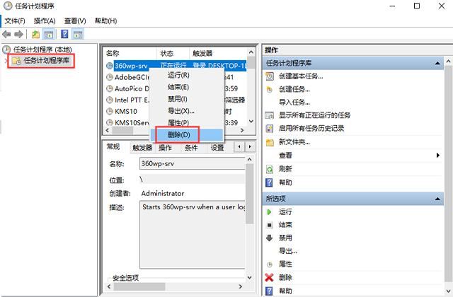This screenshot has width=453, height=297.
Task: Switch to the 设置 tab
Action: click(x=217, y=148)
